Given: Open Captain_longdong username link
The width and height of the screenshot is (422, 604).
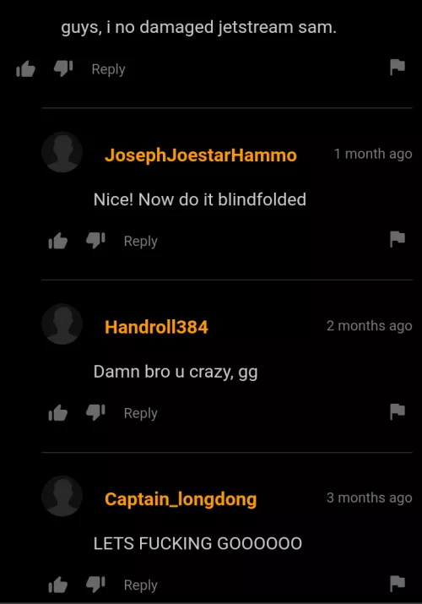Looking at the screenshot, I should click(x=181, y=499).
